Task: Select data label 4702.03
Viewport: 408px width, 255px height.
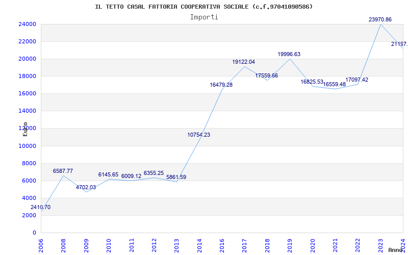Action: [x=86, y=187]
